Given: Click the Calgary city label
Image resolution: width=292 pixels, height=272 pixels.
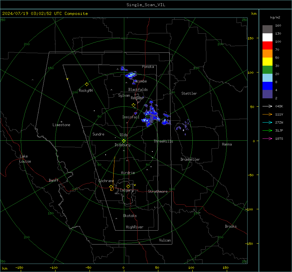Looking at the screenshot, I should point(127,190).
